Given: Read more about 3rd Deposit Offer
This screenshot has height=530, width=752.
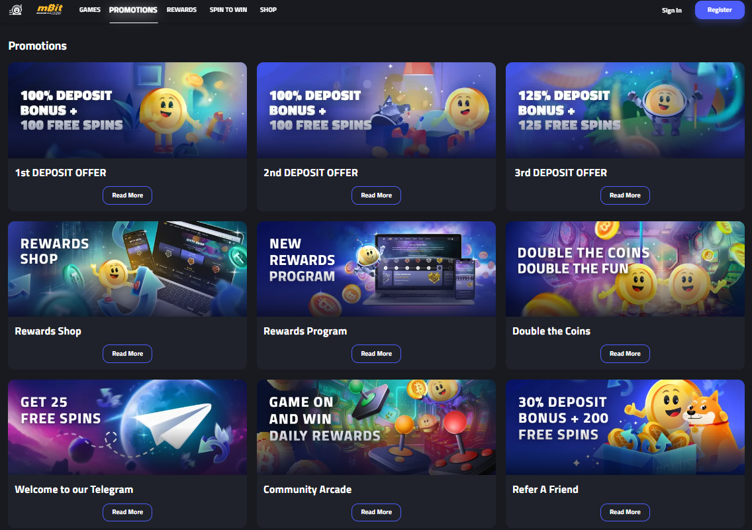Looking at the screenshot, I should 625,195.
